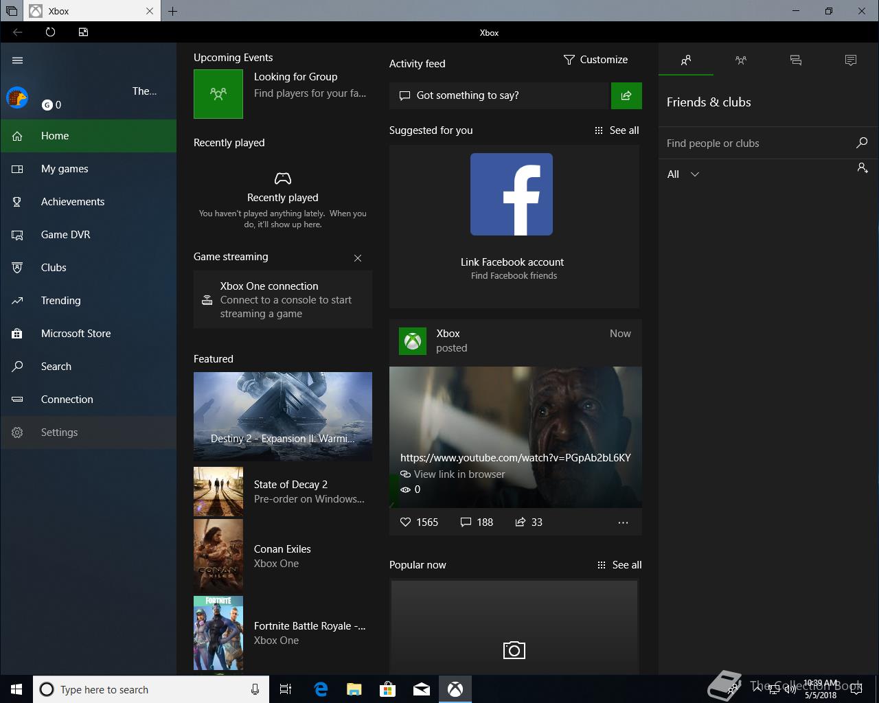Open Microsoft Store from taskbar

pos(388,689)
